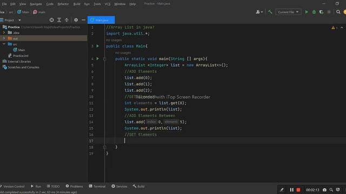Switch to the Main.java editor tab

[101, 20]
